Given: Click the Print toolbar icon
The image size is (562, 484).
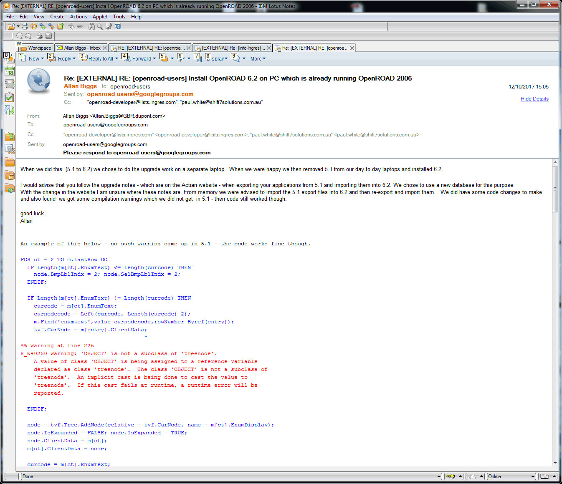Looking at the screenshot, I should pyautogui.click(x=25, y=26).
